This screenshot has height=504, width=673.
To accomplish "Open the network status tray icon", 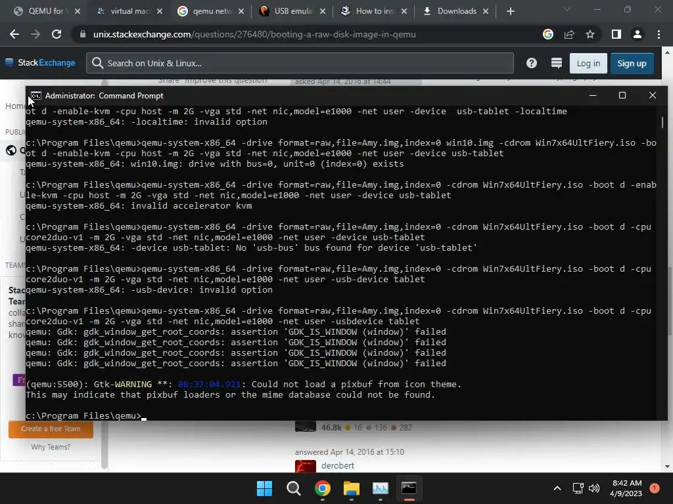I will pos(578,488).
